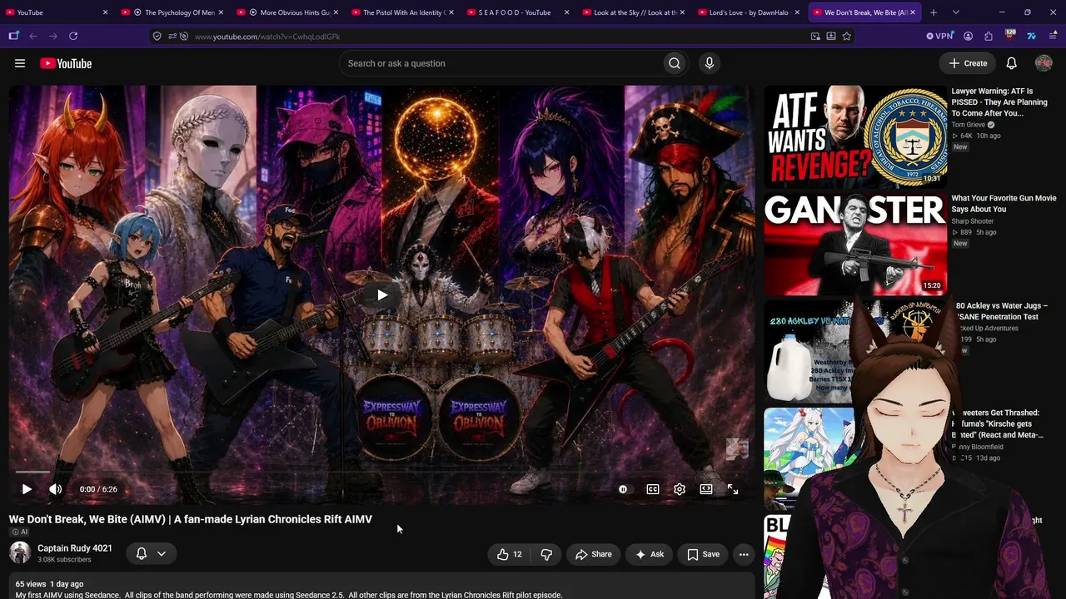Like the video with 12 likes

510,554
